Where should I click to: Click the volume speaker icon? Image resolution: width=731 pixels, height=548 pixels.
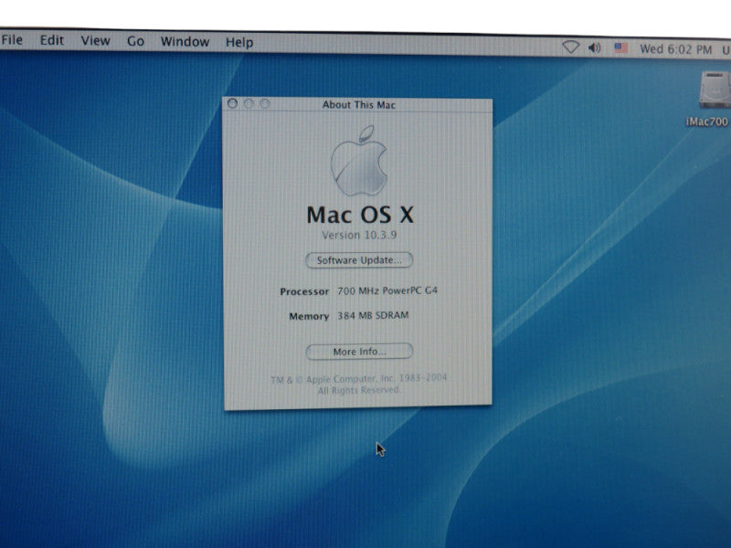pyautogui.click(x=595, y=47)
